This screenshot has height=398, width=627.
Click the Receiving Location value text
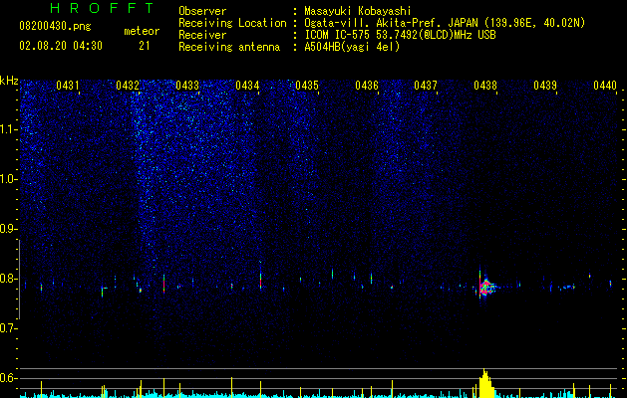445,23
